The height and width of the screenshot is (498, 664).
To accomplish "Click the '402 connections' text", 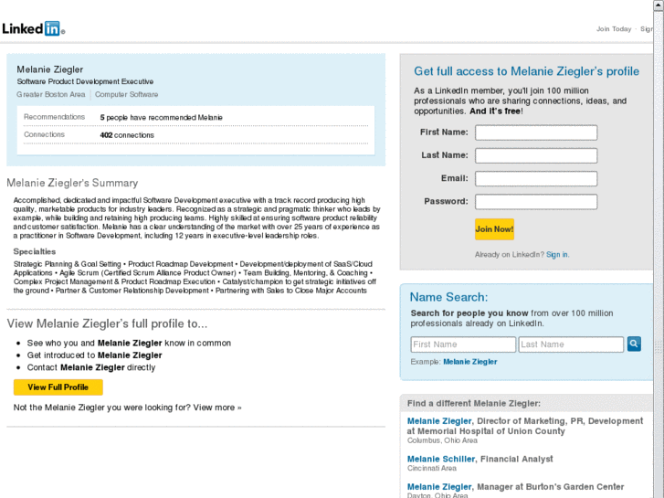I will (x=127, y=135).
